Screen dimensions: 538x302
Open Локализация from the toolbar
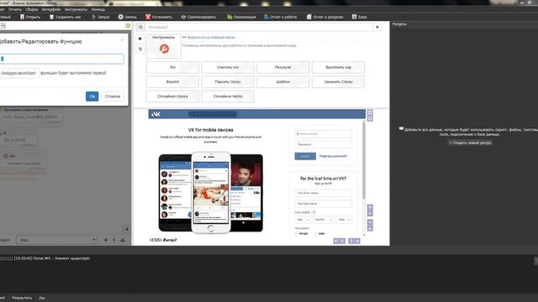[241, 17]
